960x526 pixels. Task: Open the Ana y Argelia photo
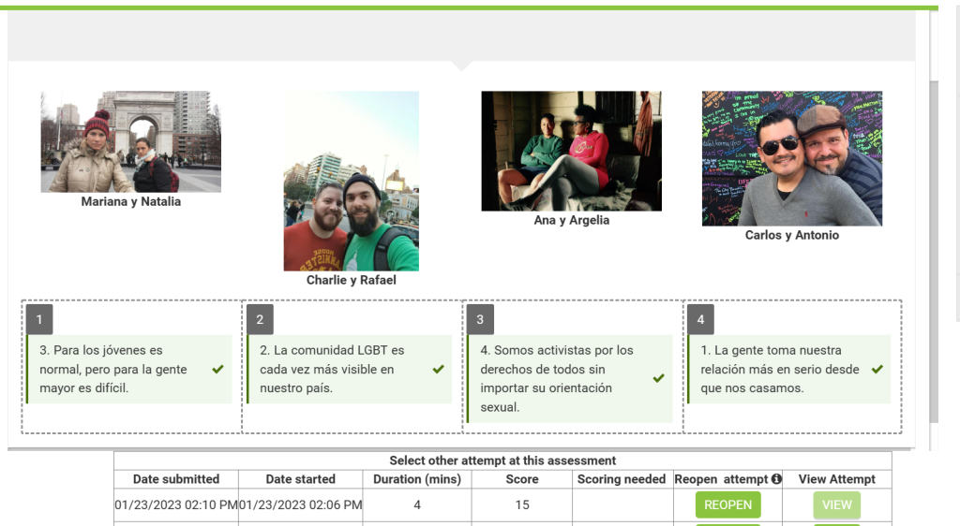[x=571, y=151]
